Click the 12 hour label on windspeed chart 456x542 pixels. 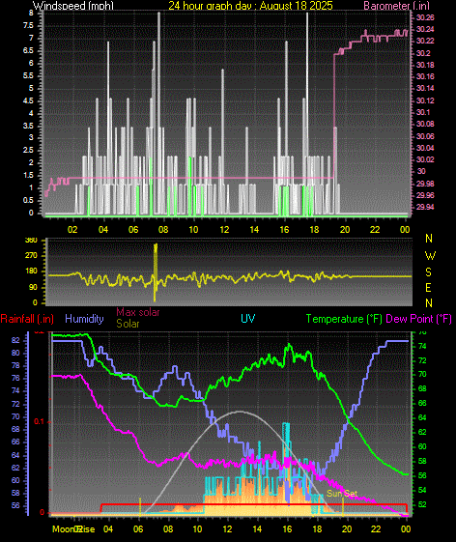[224, 230]
